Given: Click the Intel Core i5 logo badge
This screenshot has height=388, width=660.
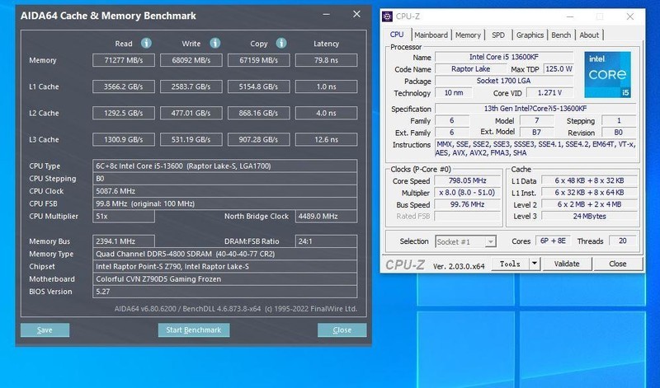Looking at the screenshot, I should pos(607,74).
